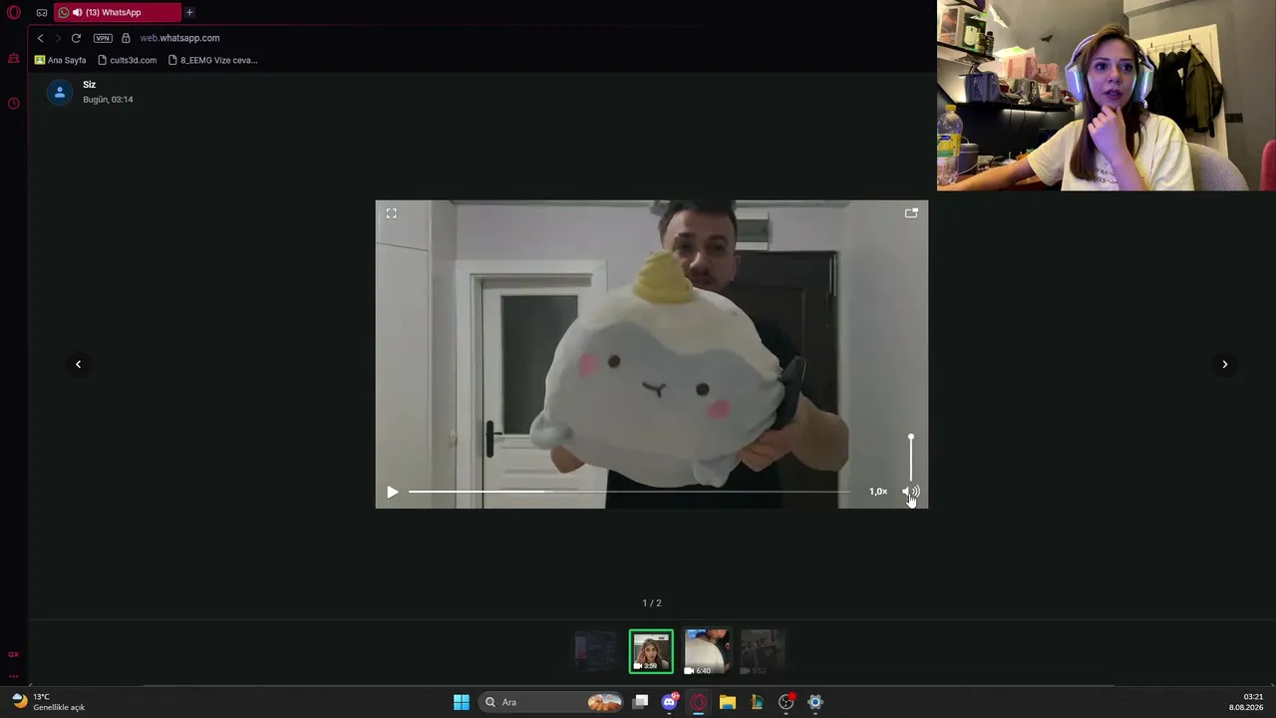
Task: Go to the previous media item
Action: coord(78,364)
